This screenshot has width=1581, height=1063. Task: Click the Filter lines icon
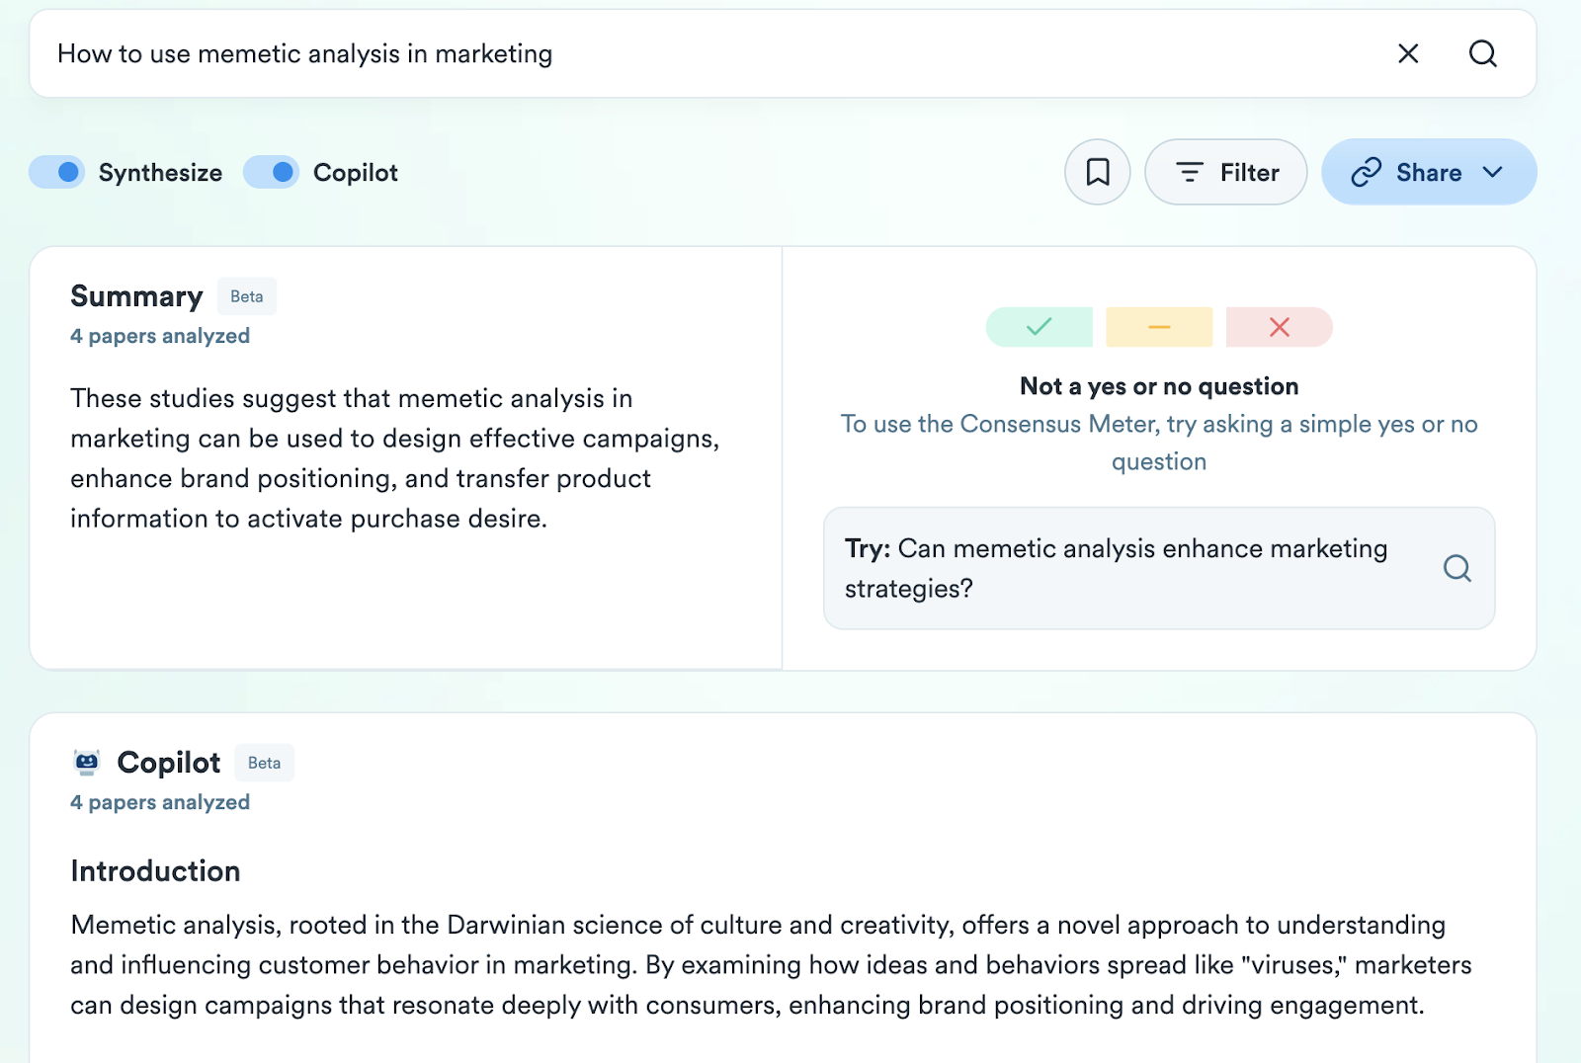coord(1189,172)
